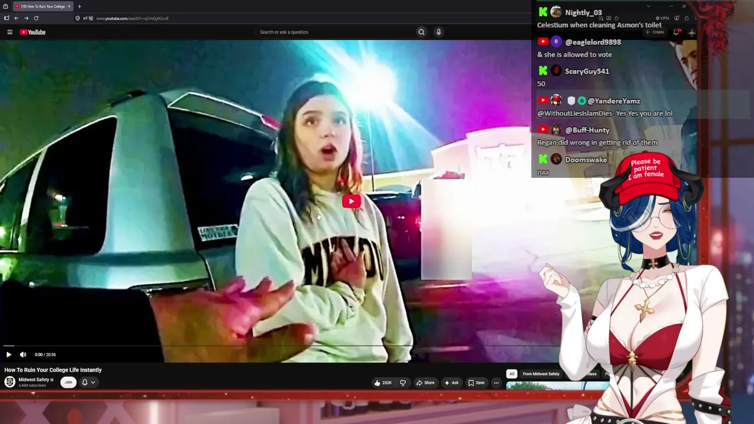754x424 pixels.
Task: Click the time display '0:00 / 20:36'
Action: [45, 355]
